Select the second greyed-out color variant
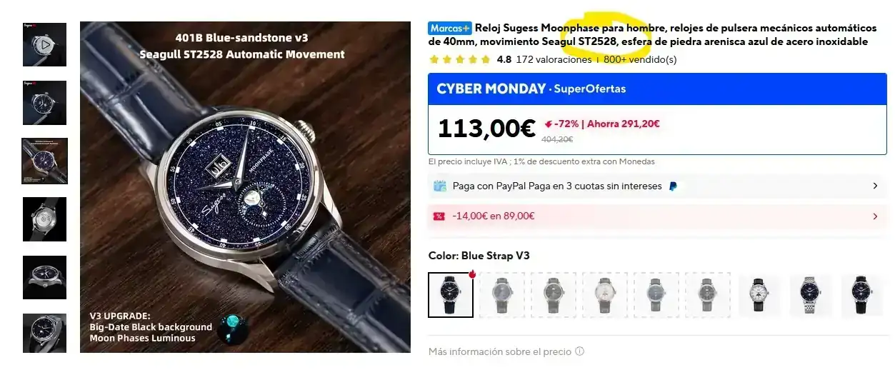The image size is (895, 375). [x=554, y=295]
